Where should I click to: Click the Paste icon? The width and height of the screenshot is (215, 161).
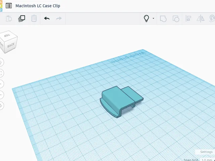point(9,18)
